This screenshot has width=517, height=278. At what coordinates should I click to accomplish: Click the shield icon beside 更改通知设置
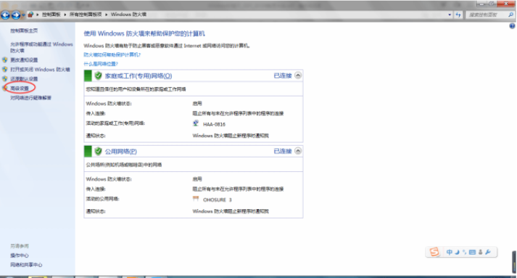tap(4, 60)
